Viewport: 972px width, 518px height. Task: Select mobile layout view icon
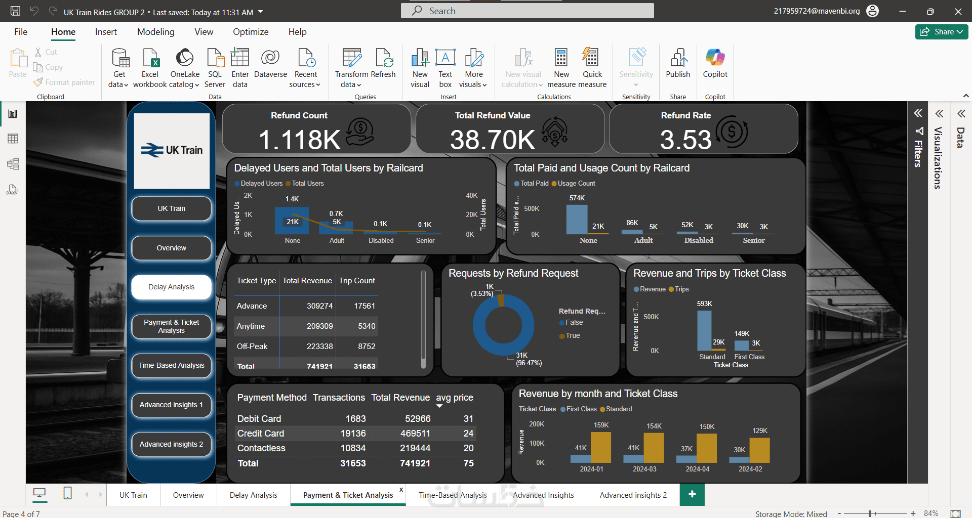coord(67,493)
